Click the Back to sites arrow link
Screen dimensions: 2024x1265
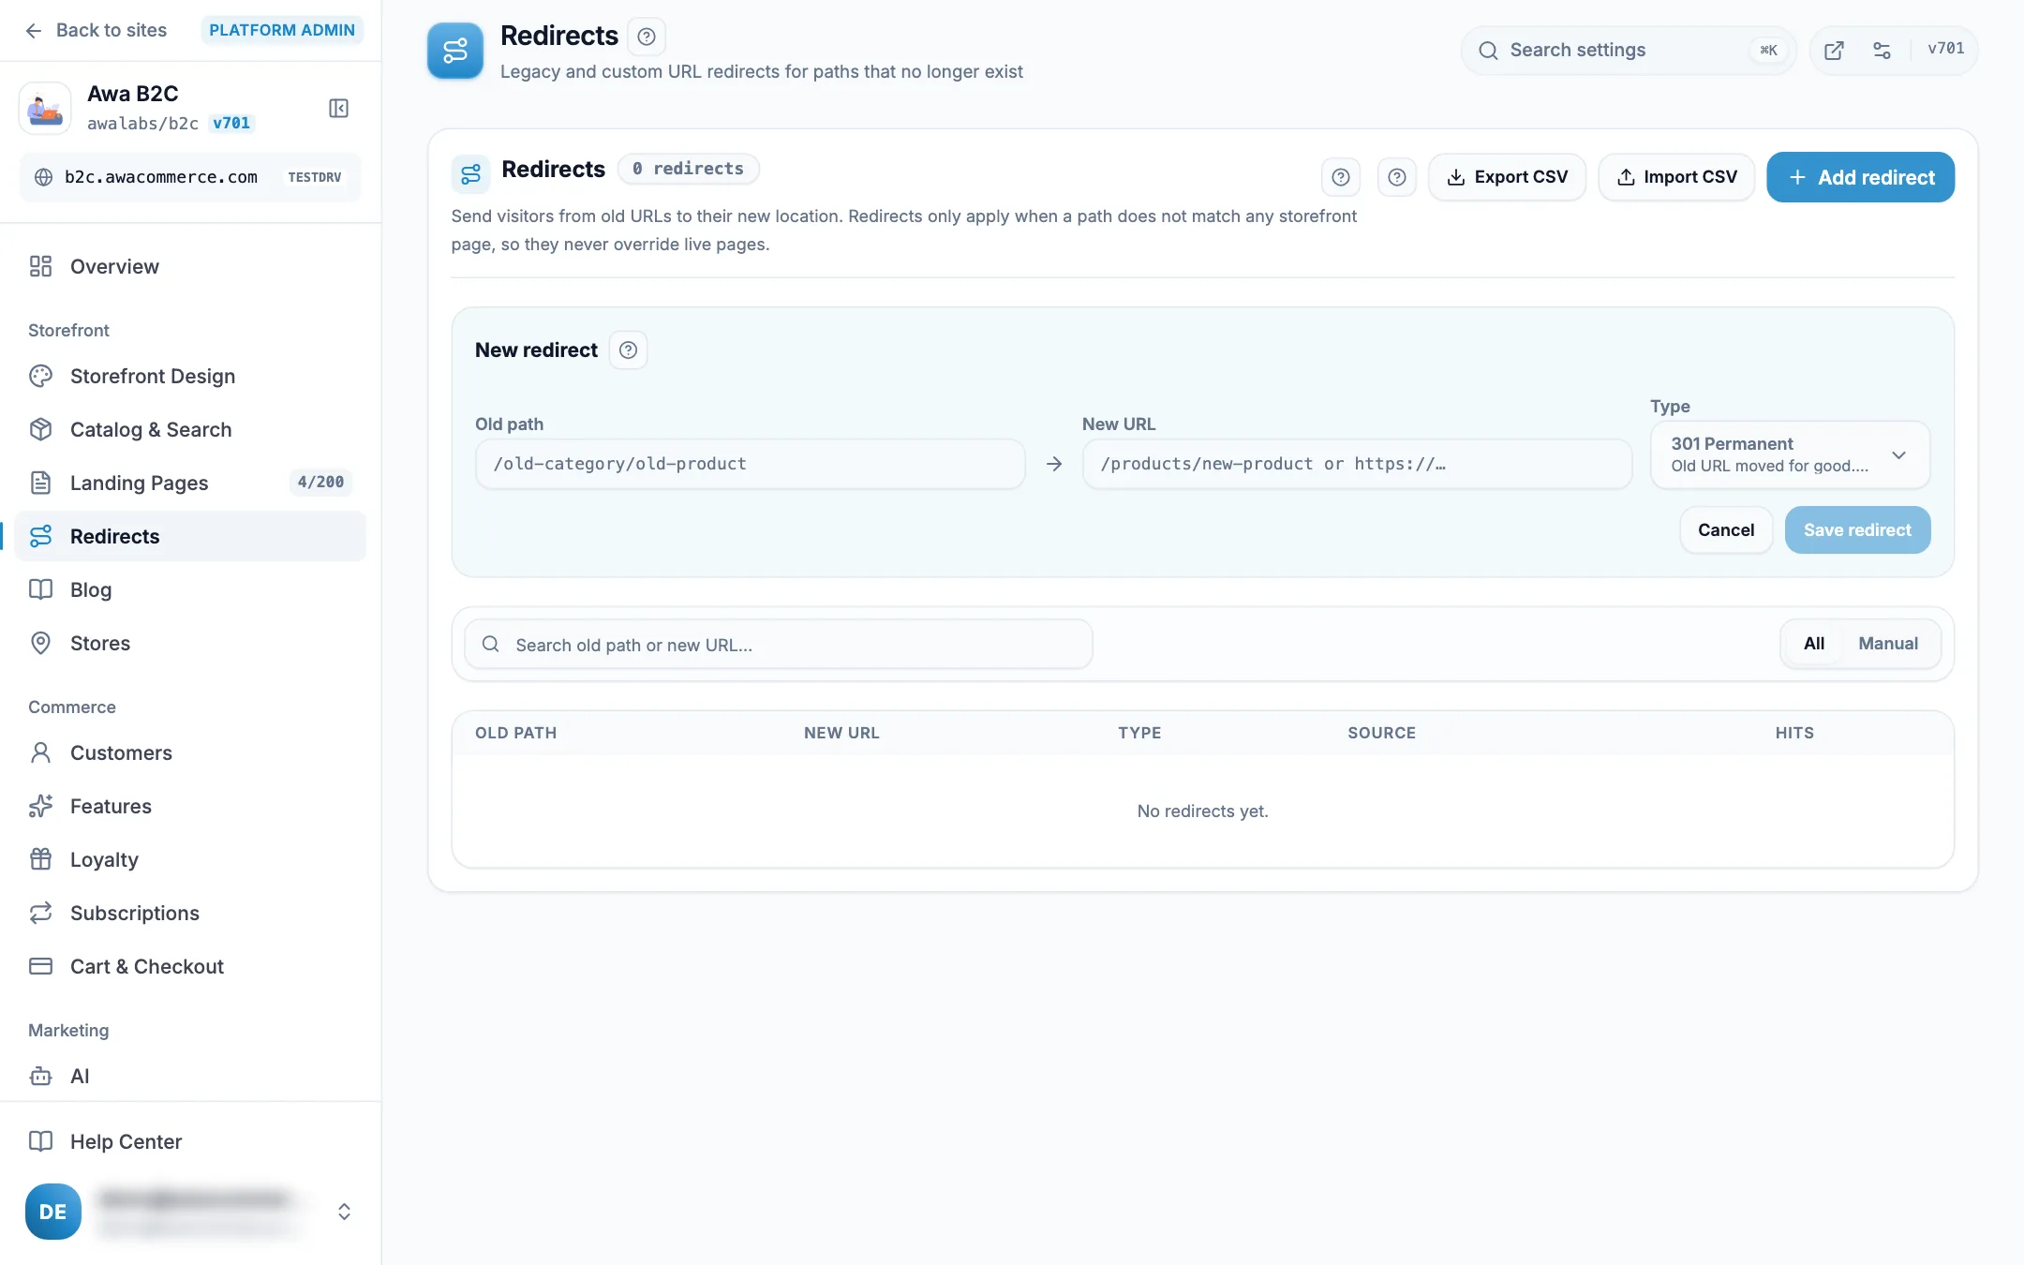(x=95, y=30)
